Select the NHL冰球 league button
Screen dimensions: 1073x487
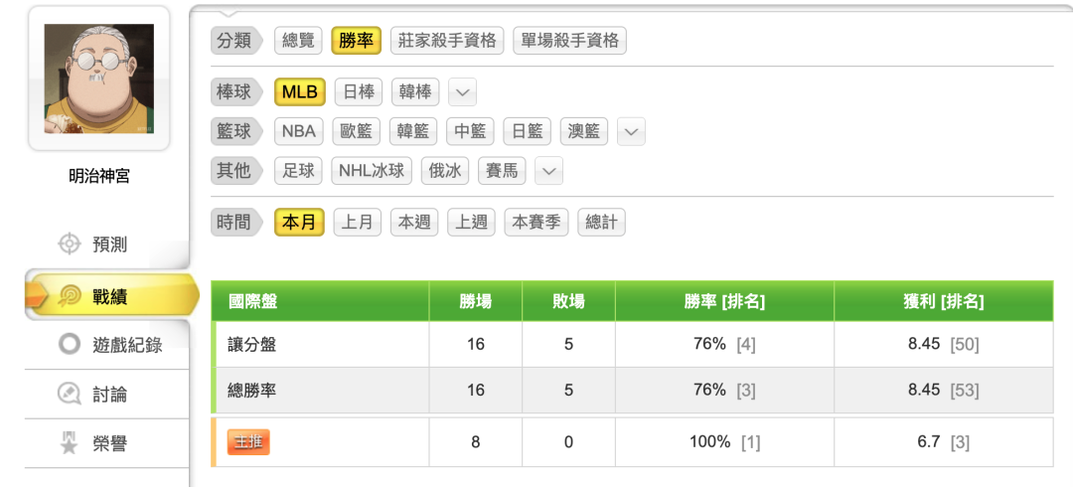372,171
